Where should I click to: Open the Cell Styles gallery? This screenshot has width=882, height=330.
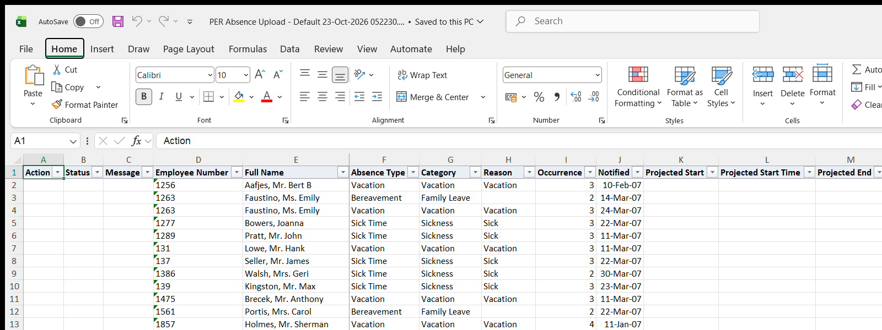(721, 87)
